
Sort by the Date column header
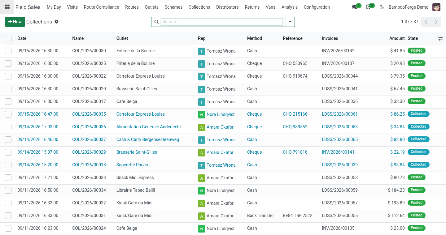point(22,38)
